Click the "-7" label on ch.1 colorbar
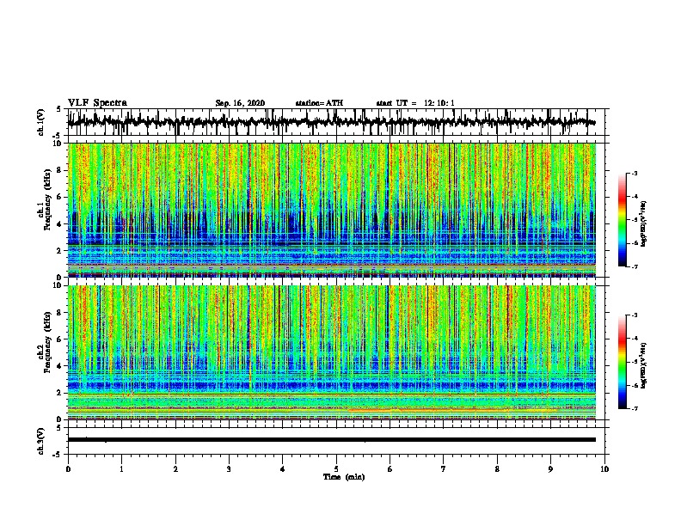681x526 pixels. click(634, 266)
